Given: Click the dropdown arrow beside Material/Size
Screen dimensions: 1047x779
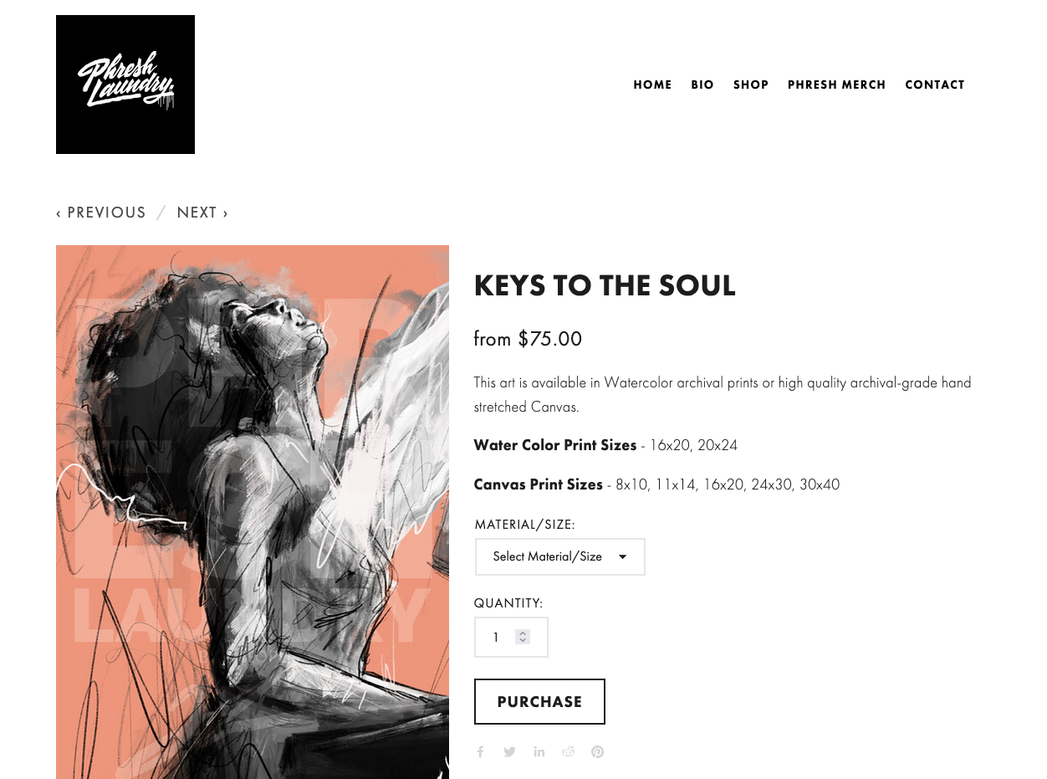Looking at the screenshot, I should [x=622, y=557].
